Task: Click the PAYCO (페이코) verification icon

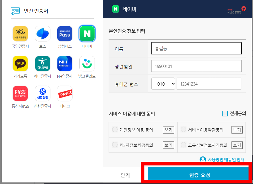Action: (64, 93)
